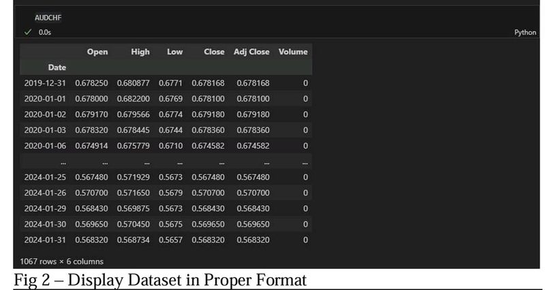Click the Open value 0.678320
545x290 pixels.
click(91, 130)
